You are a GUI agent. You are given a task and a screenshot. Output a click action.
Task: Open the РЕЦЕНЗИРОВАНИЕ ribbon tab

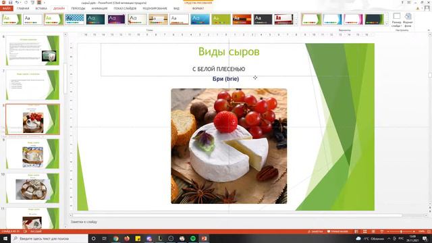click(x=155, y=9)
